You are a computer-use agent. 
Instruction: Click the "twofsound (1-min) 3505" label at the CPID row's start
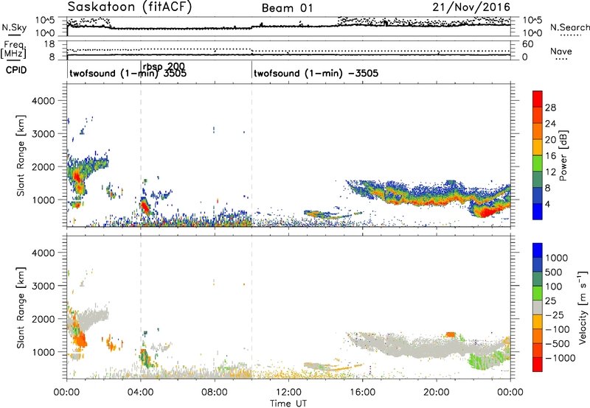click(128, 73)
